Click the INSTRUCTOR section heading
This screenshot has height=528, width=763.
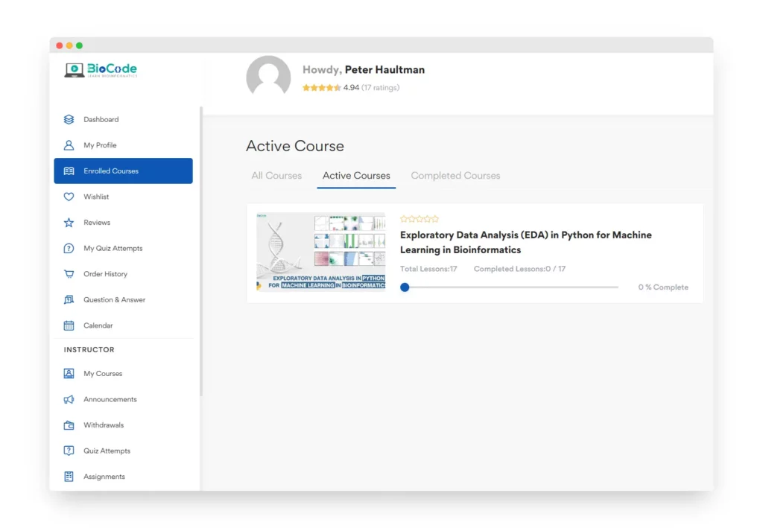pos(89,349)
